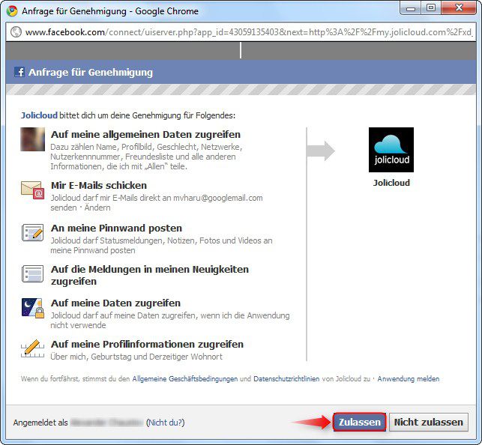Click the Nicht zulassen button
Image resolution: width=482 pixels, height=445 pixels.
(429, 422)
